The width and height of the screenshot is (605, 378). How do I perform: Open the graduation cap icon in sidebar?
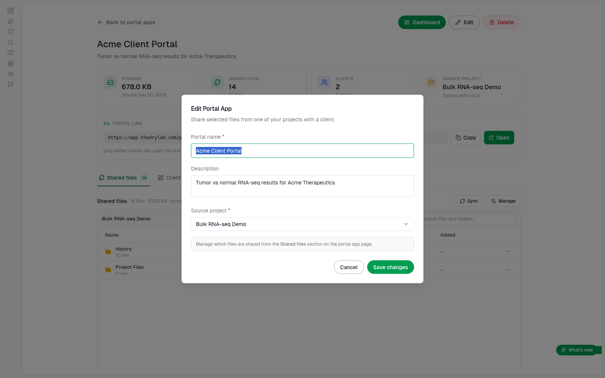click(x=11, y=74)
